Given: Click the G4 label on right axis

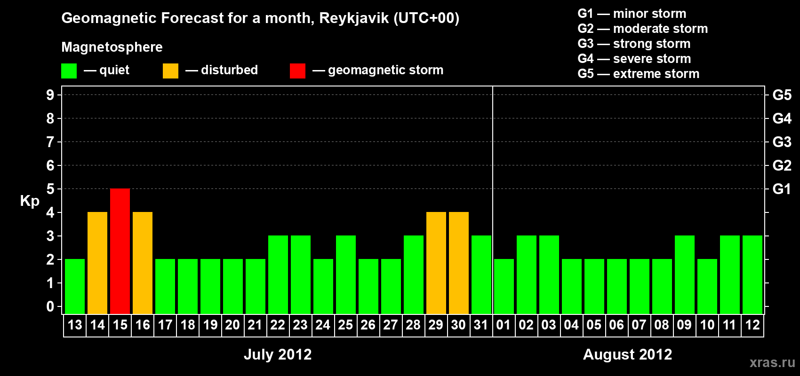Looking at the screenshot, I should pos(782,118).
